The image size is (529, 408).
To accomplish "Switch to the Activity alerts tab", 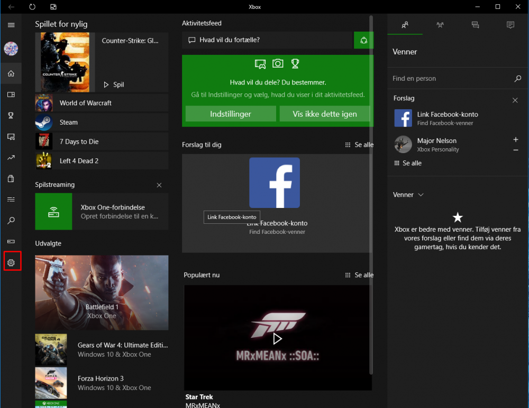I will click(510, 25).
